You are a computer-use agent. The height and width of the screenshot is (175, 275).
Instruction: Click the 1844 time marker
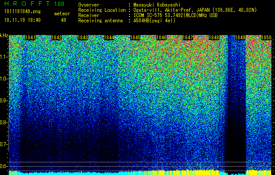[x=109, y=38]
